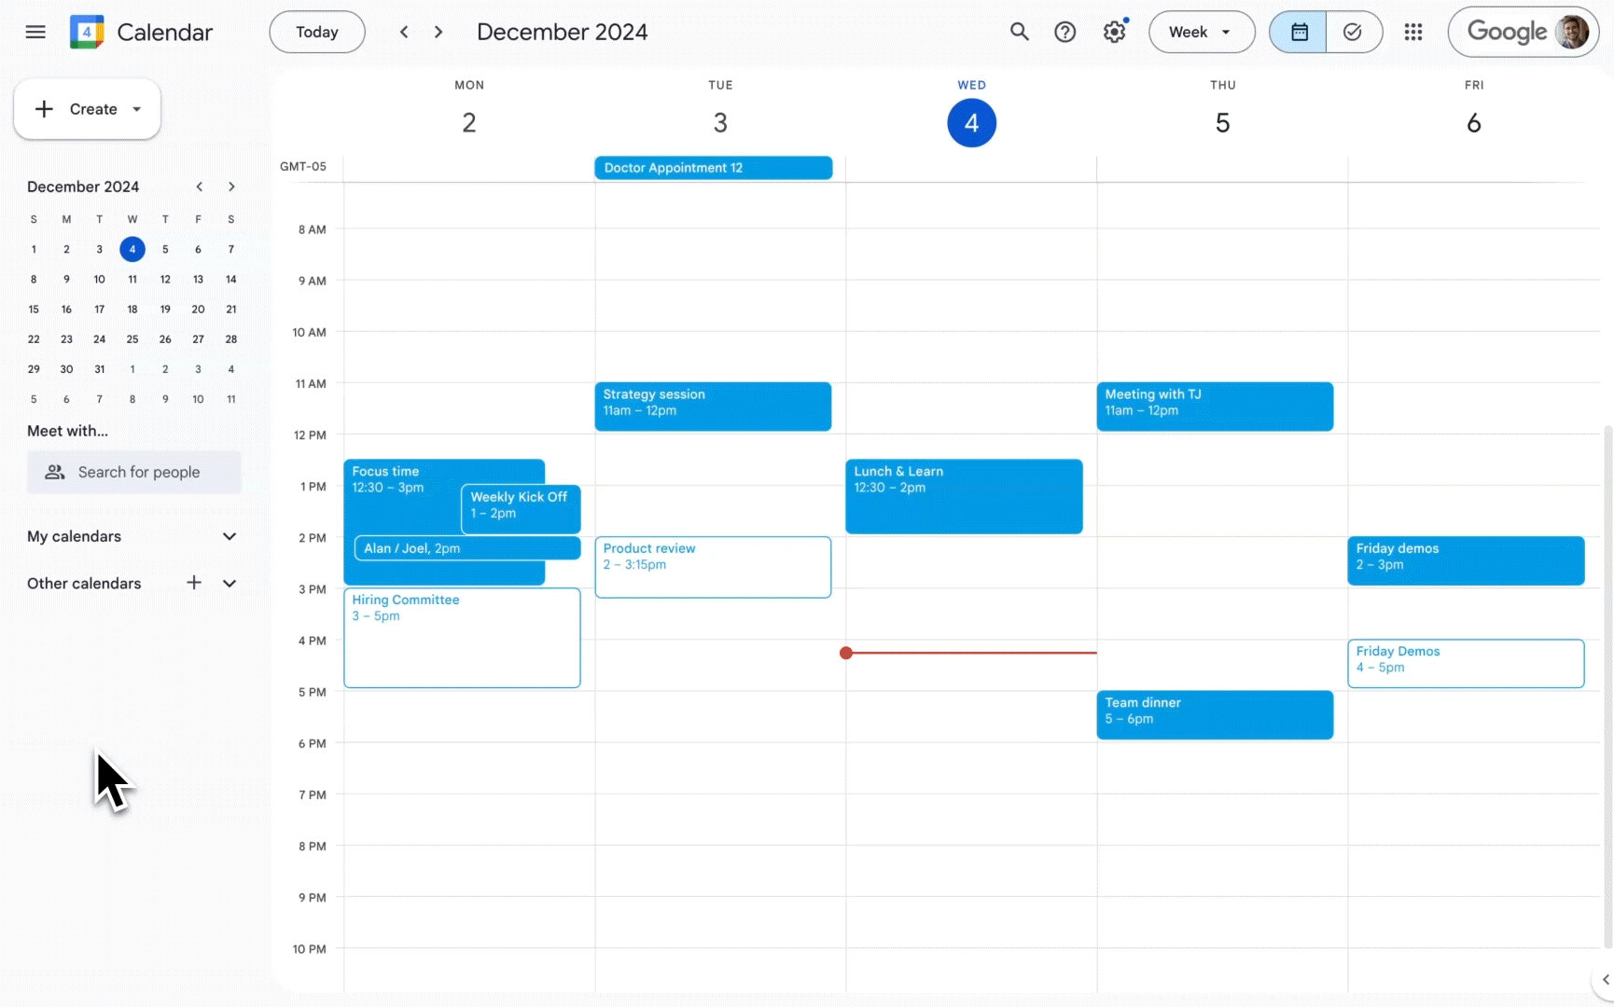Viewport: 1614px width, 1007px height.
Task: Open the Week view dropdown
Action: pos(1200,32)
